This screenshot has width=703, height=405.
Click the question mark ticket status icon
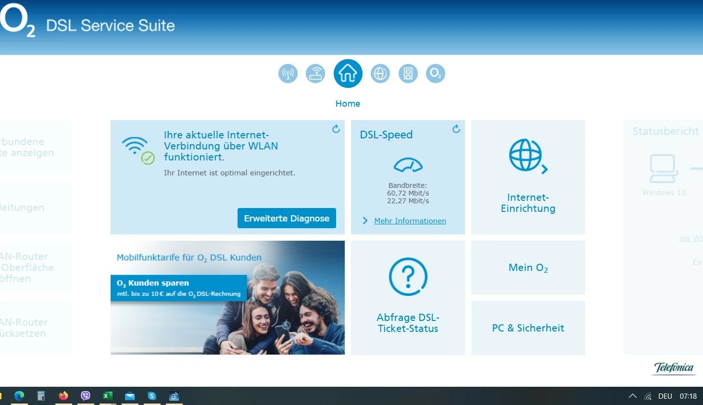point(408,277)
